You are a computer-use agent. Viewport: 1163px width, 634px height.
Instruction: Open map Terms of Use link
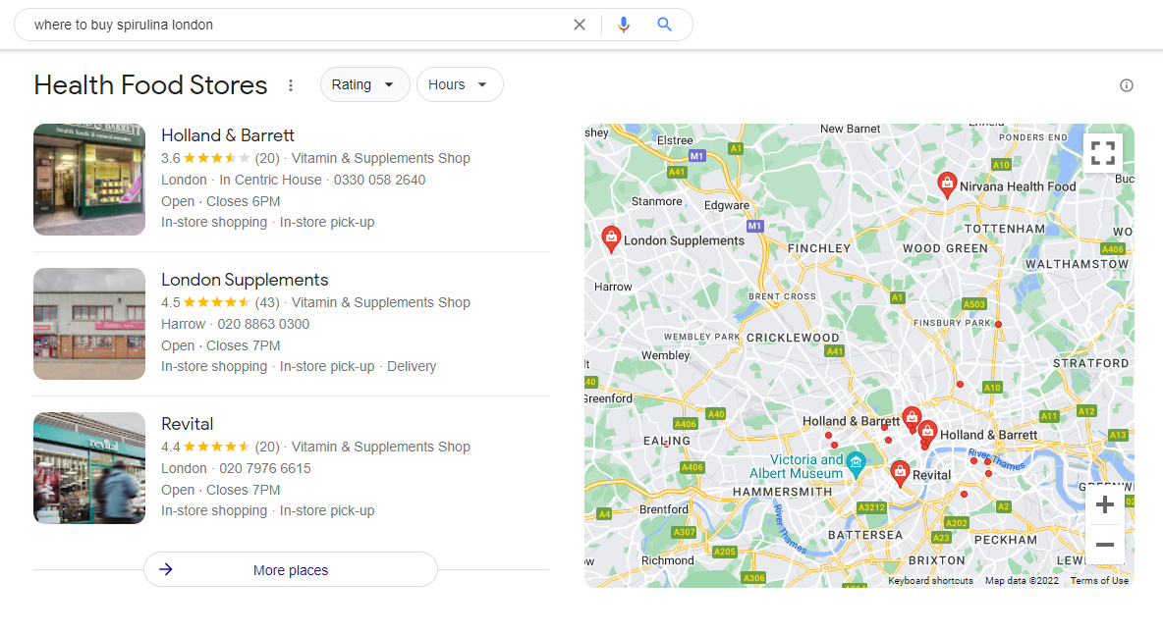pyautogui.click(x=1099, y=581)
